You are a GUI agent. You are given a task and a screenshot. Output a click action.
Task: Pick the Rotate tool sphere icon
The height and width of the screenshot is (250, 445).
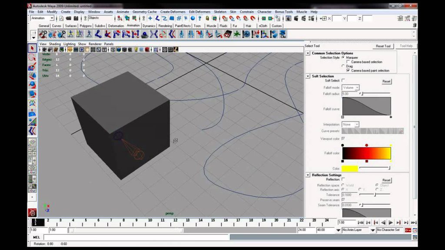(32, 85)
